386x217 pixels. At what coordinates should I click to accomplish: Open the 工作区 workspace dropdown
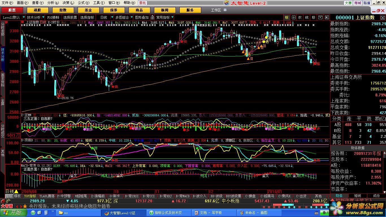tap(225, 10)
